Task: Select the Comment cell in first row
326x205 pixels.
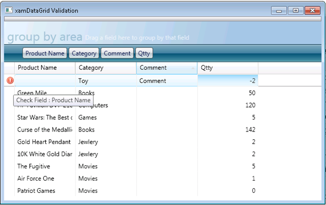Action: [167, 81]
